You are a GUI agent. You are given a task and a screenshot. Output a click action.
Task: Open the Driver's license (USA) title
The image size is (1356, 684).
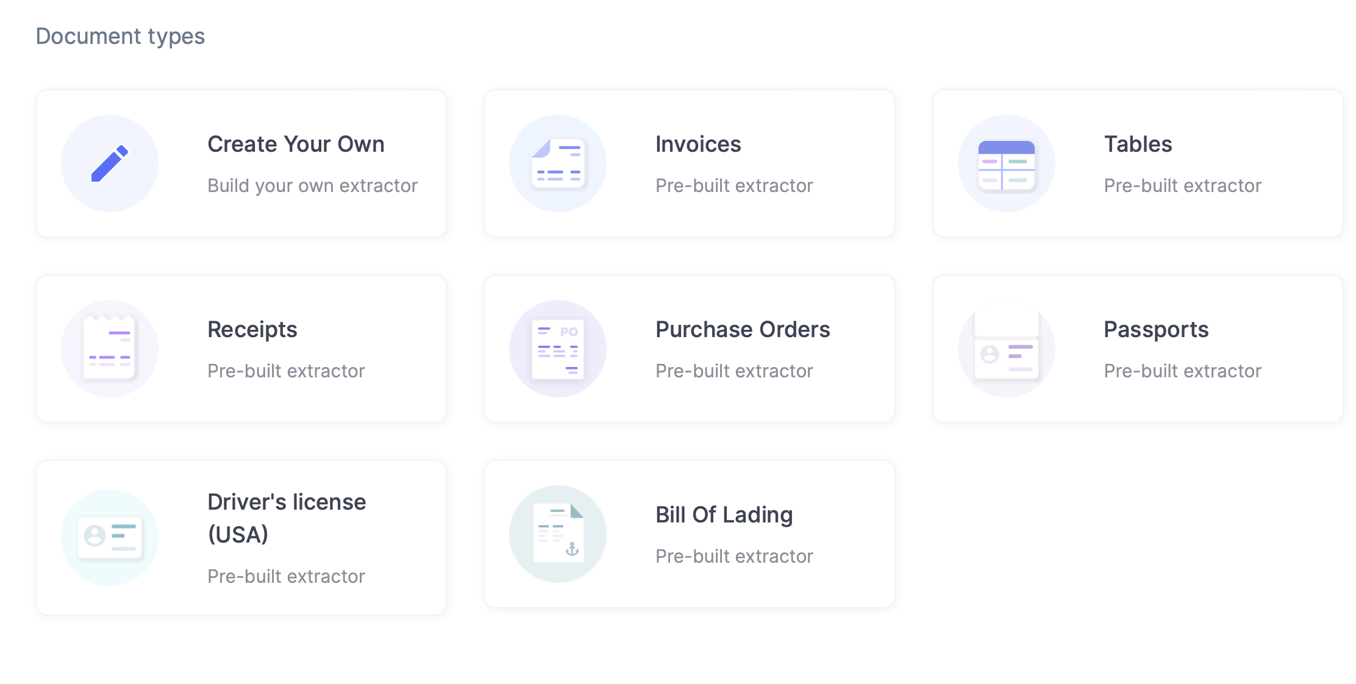point(287,518)
